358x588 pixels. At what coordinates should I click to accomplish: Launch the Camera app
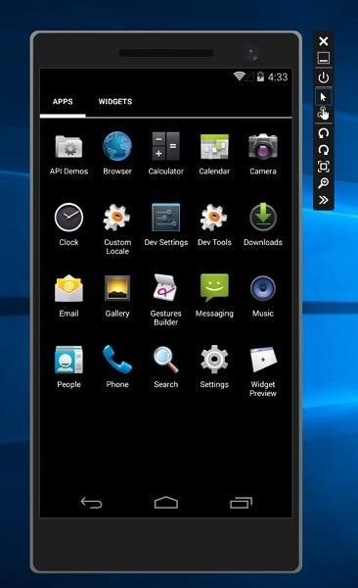[263, 154]
